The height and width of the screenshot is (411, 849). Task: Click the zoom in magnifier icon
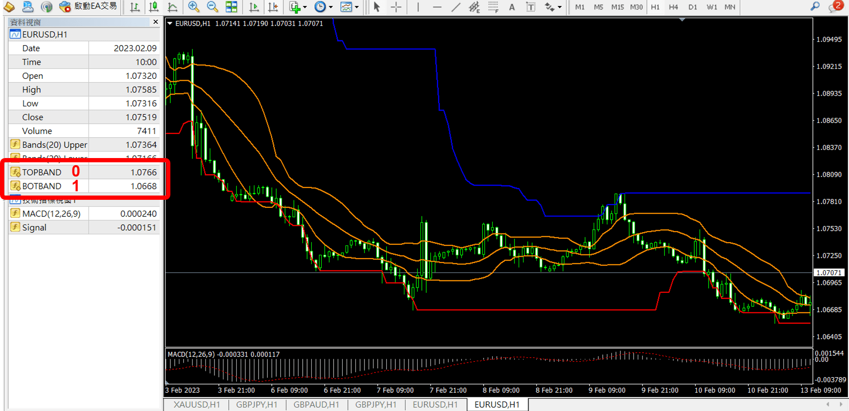(193, 7)
